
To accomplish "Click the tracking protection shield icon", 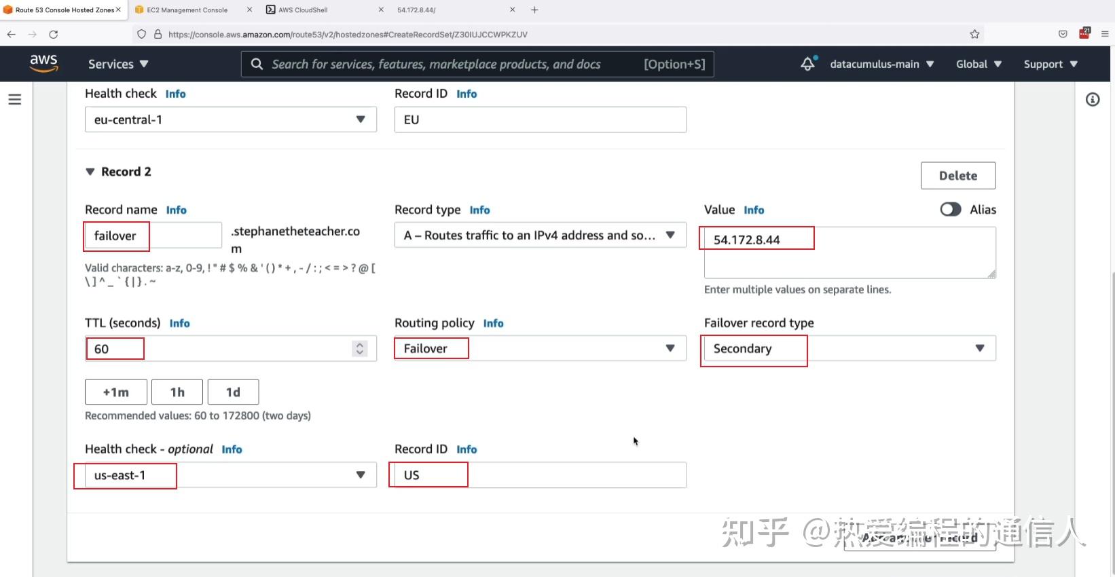I will click(x=141, y=34).
